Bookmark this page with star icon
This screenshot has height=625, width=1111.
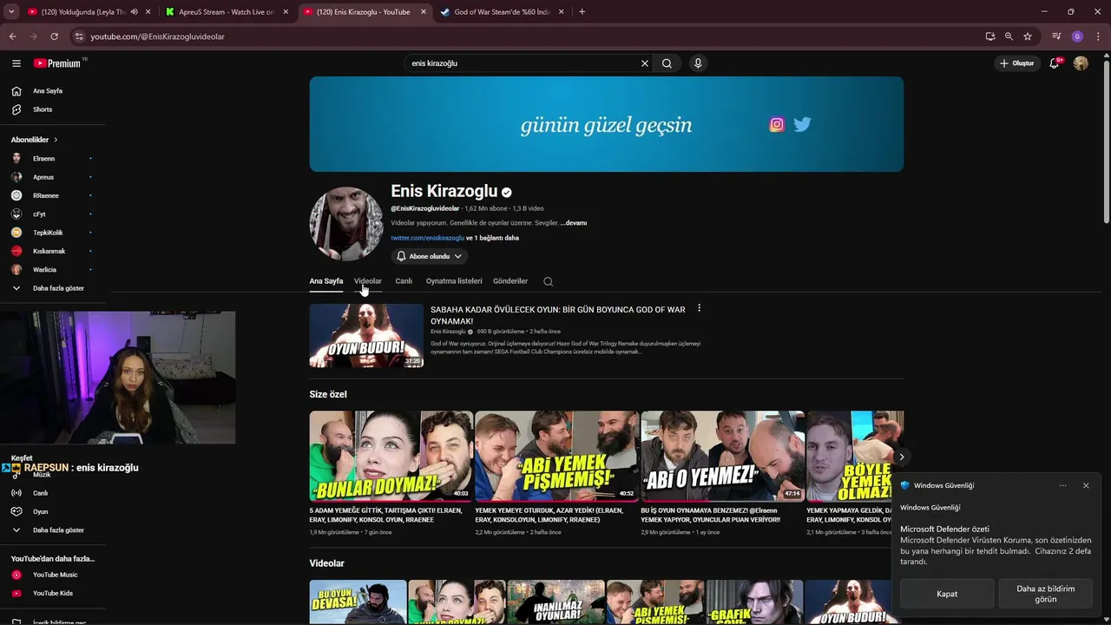click(x=1028, y=36)
